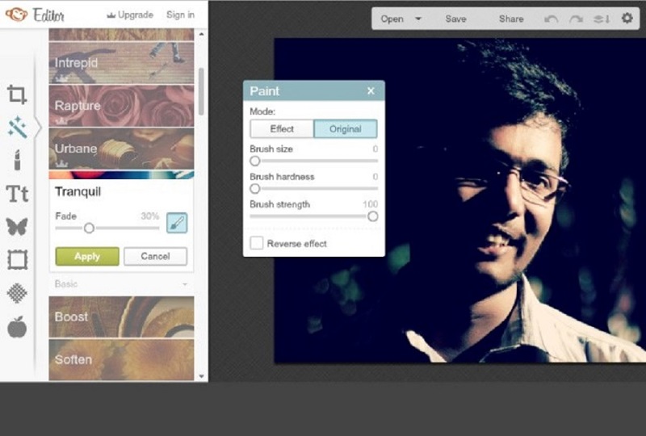Viewport: 646px width, 436px height.
Task: Open the Themes apple tab
Action: [17, 327]
